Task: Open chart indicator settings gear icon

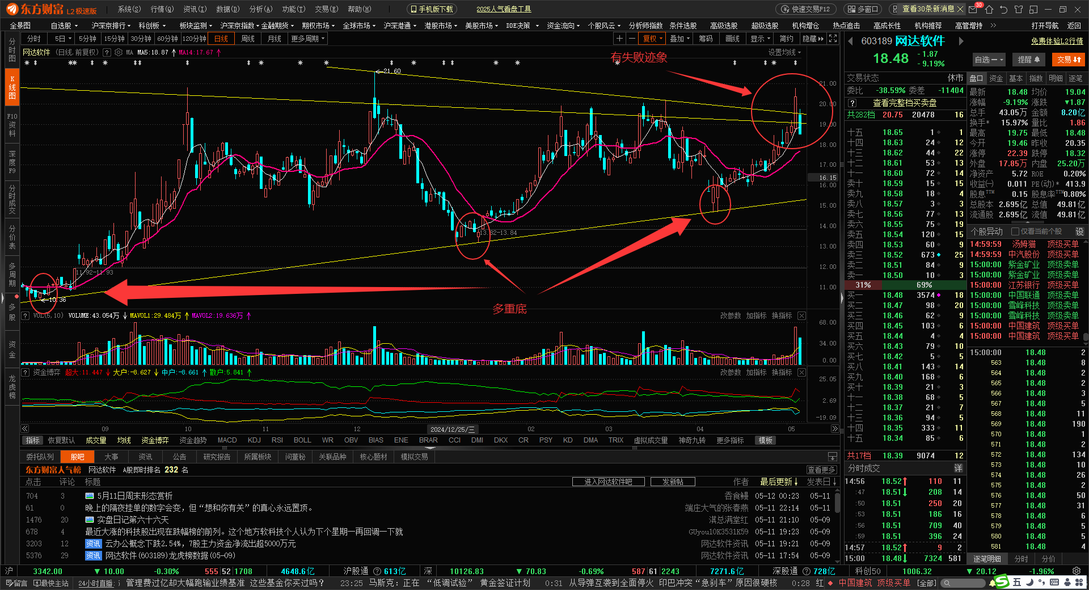Action: [119, 52]
